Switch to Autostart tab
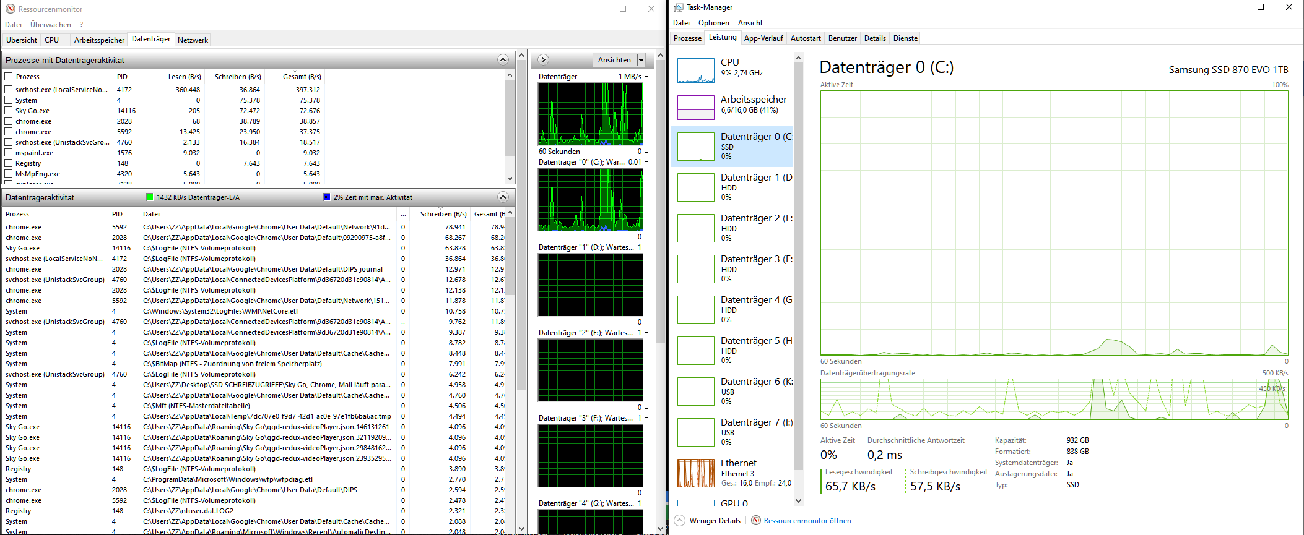The height and width of the screenshot is (535, 1304). 806,38
